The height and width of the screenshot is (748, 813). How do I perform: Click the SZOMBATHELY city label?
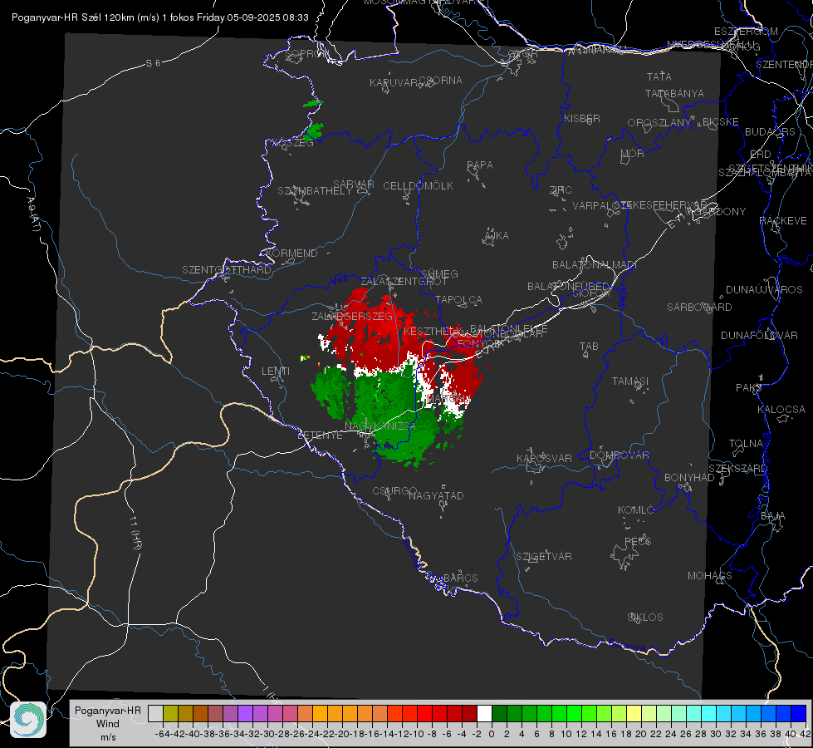(x=315, y=191)
